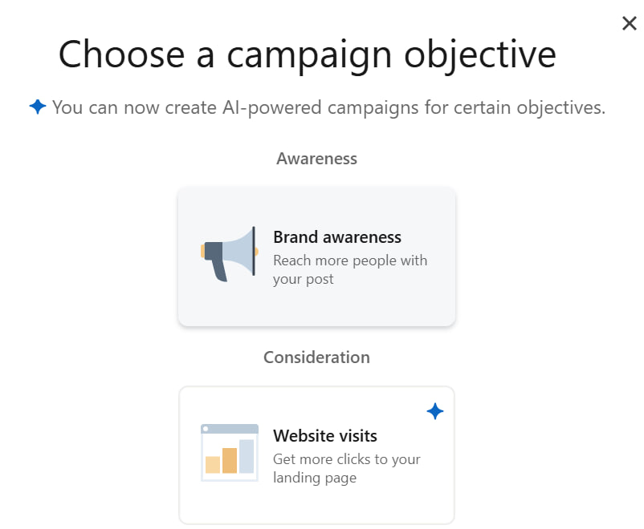The height and width of the screenshot is (529, 644).
Task: Click the "Brand awareness" title text
Action: pos(337,237)
